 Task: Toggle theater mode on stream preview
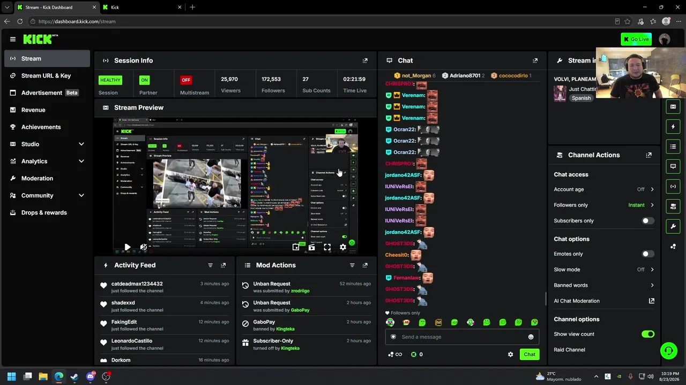[x=311, y=247]
